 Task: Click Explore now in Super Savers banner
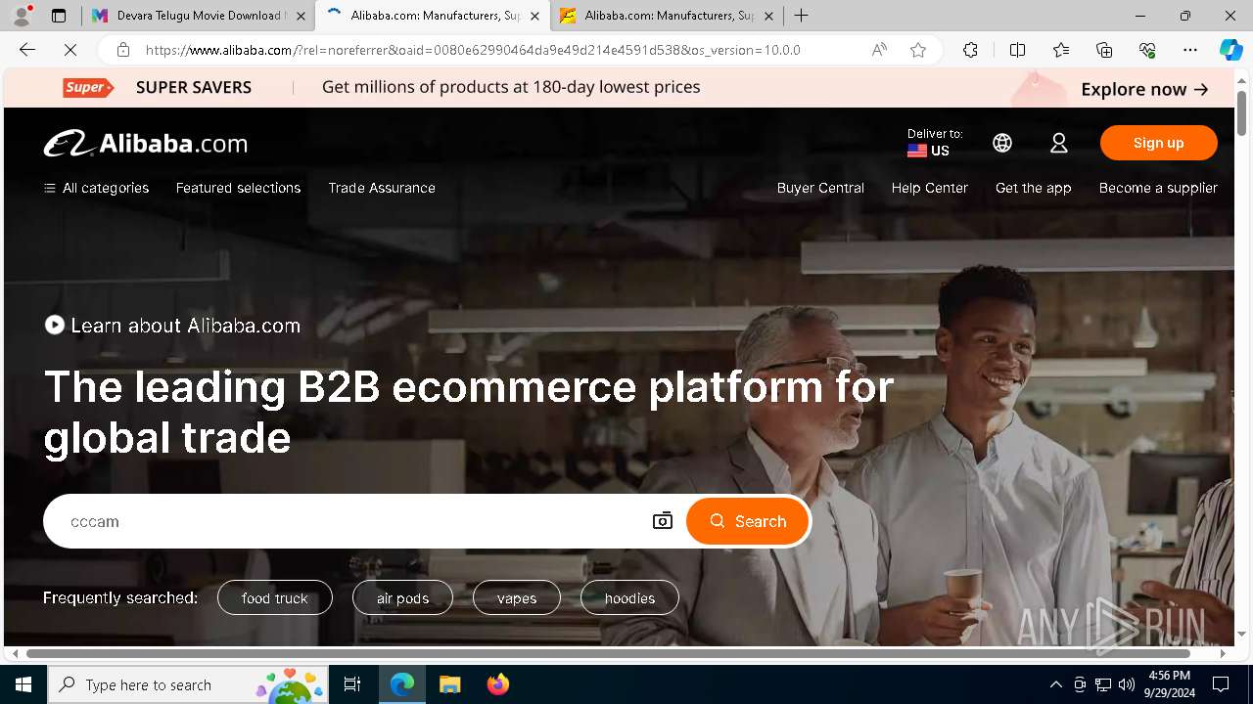[1144, 89]
